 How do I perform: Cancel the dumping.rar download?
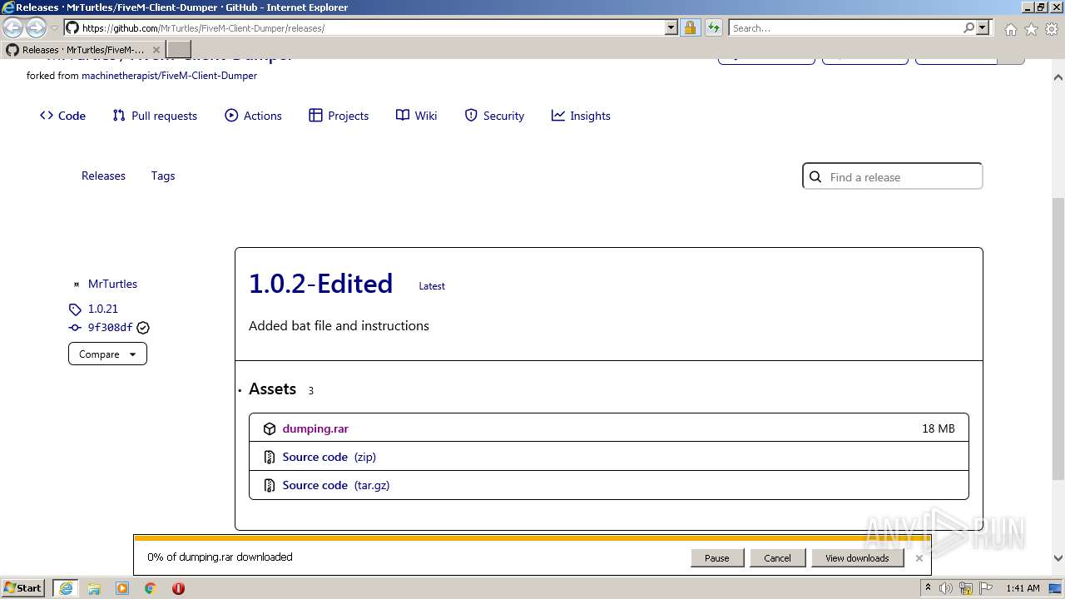click(x=777, y=558)
